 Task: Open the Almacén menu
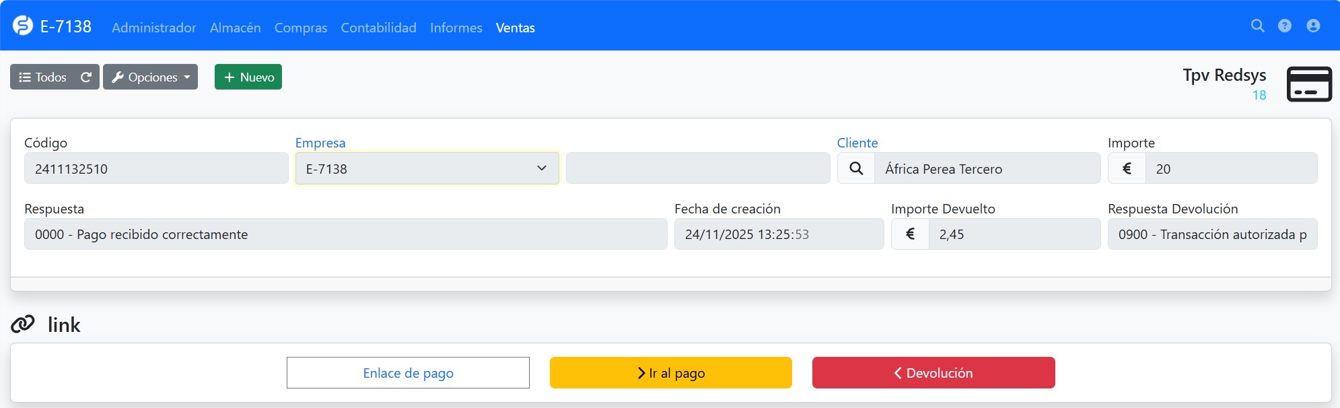click(x=235, y=28)
